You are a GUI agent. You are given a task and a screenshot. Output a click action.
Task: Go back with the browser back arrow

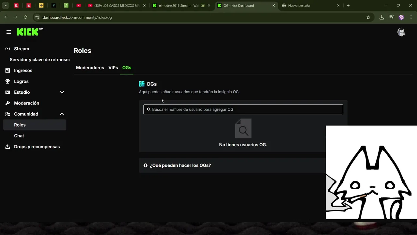[x=6, y=17]
